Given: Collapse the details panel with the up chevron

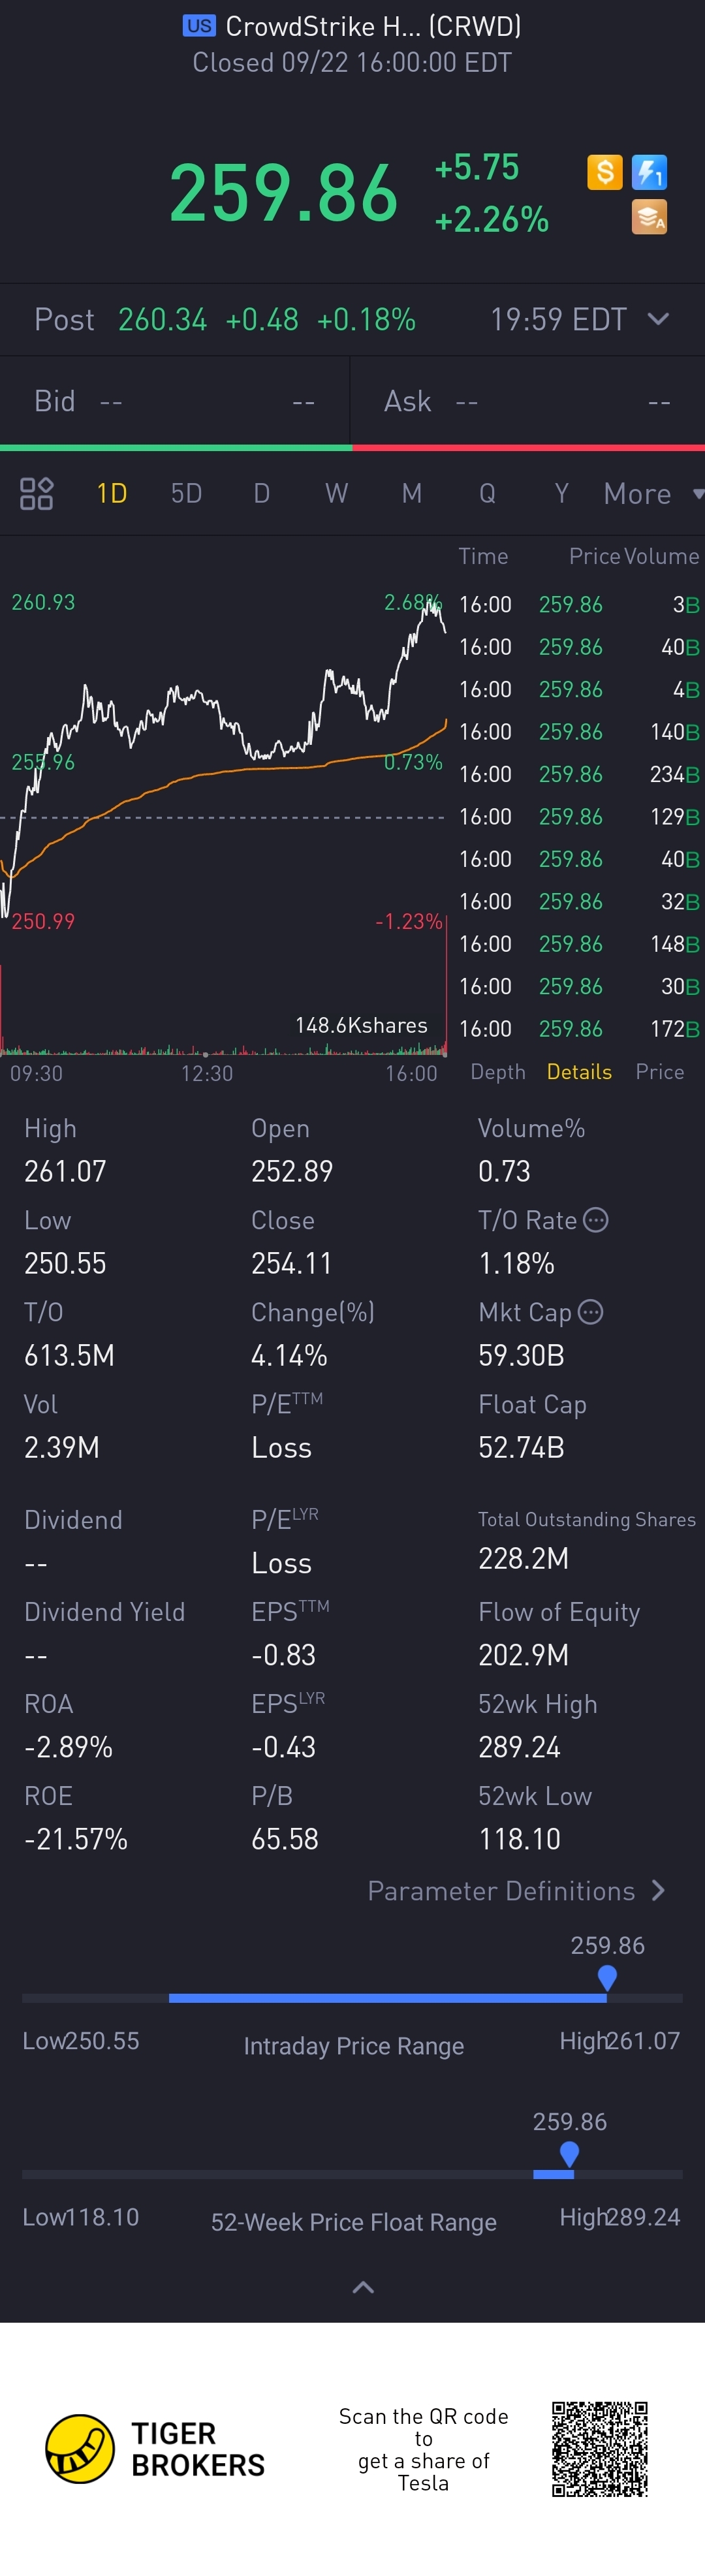Looking at the screenshot, I should 363,2287.
